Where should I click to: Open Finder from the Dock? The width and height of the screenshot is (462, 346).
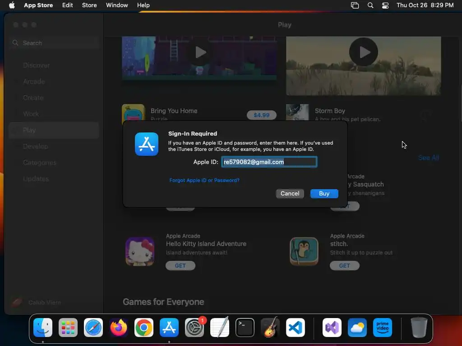43,328
